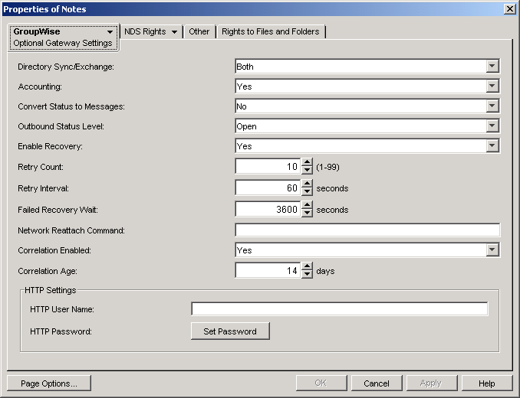The height and width of the screenshot is (398, 520).
Task: Expand Convert Status to Messages dropdown
Action: click(x=492, y=106)
